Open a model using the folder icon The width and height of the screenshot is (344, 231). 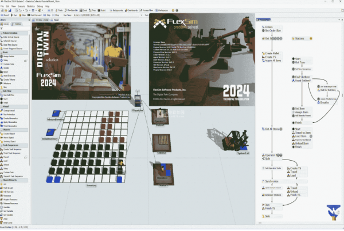coord(6,10)
